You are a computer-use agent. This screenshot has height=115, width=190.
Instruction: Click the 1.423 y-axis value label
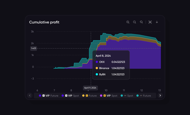33,48
